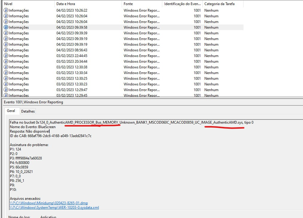The image size is (303, 218).
Task: Click the 'Assinatura do problema:' label
Action: coord(29,145)
